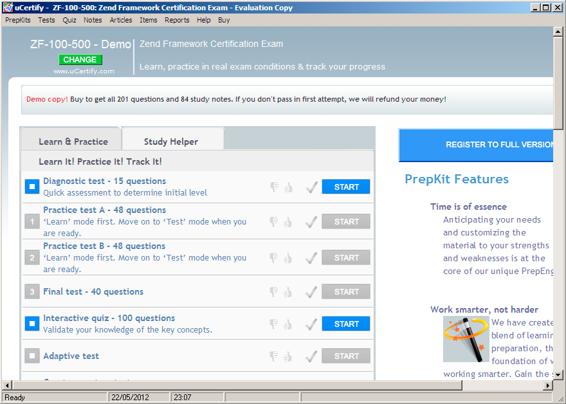Click number 1 badge beside Practice test A
The width and height of the screenshot is (566, 404).
click(x=32, y=222)
